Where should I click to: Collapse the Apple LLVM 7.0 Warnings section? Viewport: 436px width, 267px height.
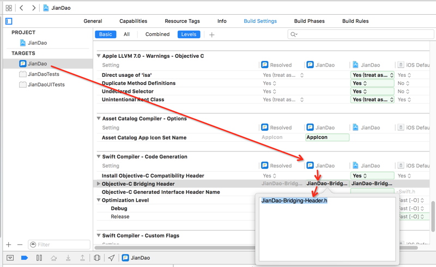pos(99,56)
